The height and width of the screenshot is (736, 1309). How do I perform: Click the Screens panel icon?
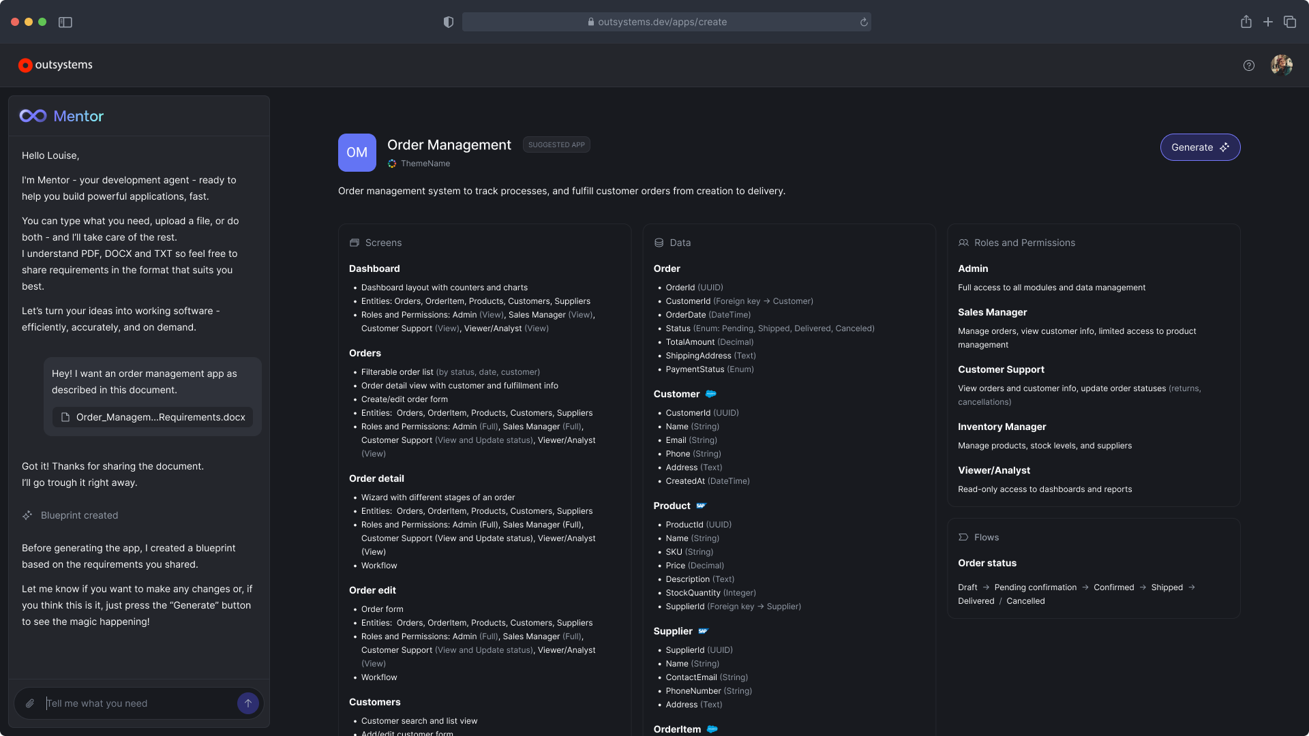coord(355,243)
